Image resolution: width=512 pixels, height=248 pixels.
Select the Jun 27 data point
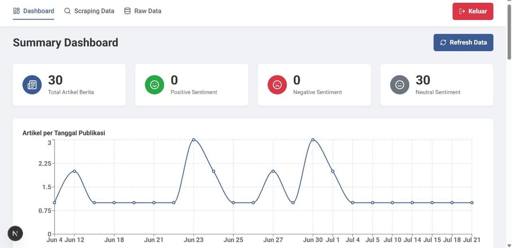(273, 171)
